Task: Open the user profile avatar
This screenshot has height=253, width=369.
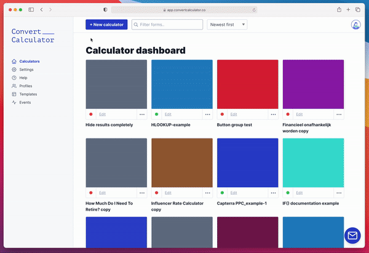Action: click(x=355, y=25)
